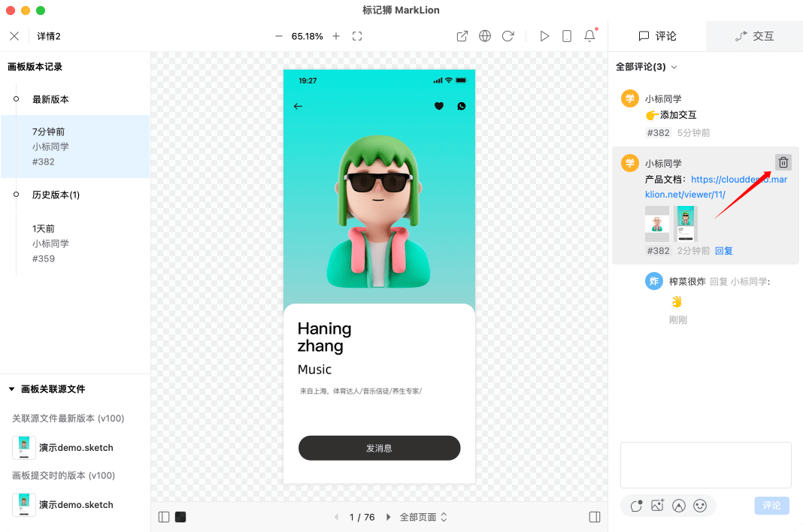Collapse the 画板关联源文件 section
Viewport: 803px width, 532px height.
(11, 389)
